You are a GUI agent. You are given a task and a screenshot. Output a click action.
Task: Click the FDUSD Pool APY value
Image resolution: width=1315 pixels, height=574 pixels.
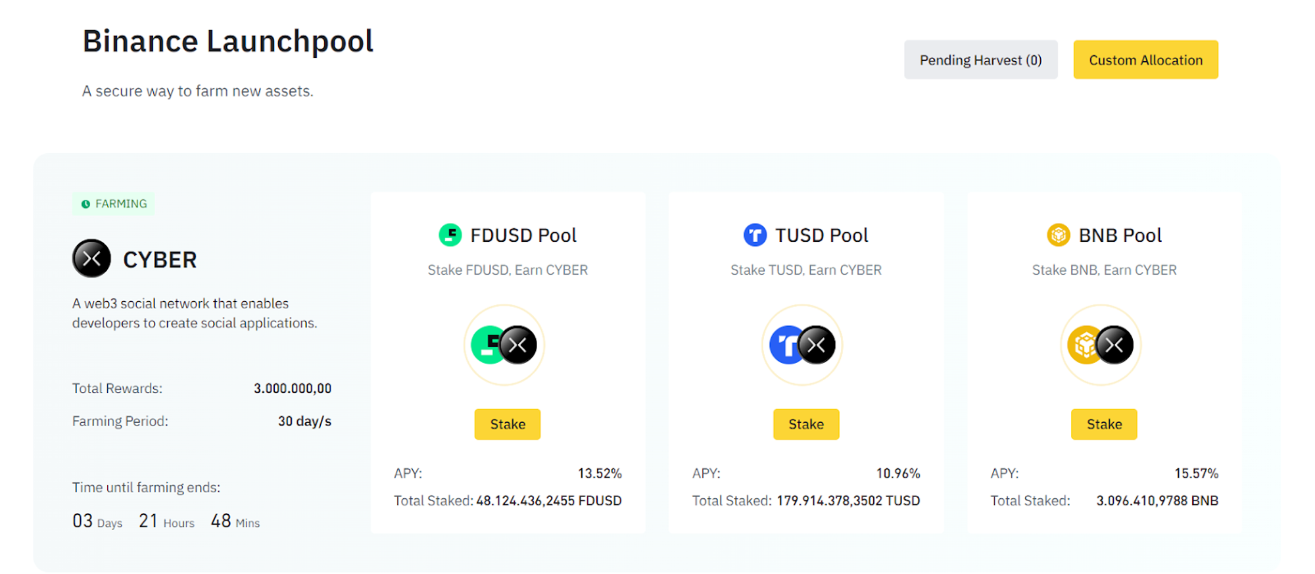(x=600, y=473)
